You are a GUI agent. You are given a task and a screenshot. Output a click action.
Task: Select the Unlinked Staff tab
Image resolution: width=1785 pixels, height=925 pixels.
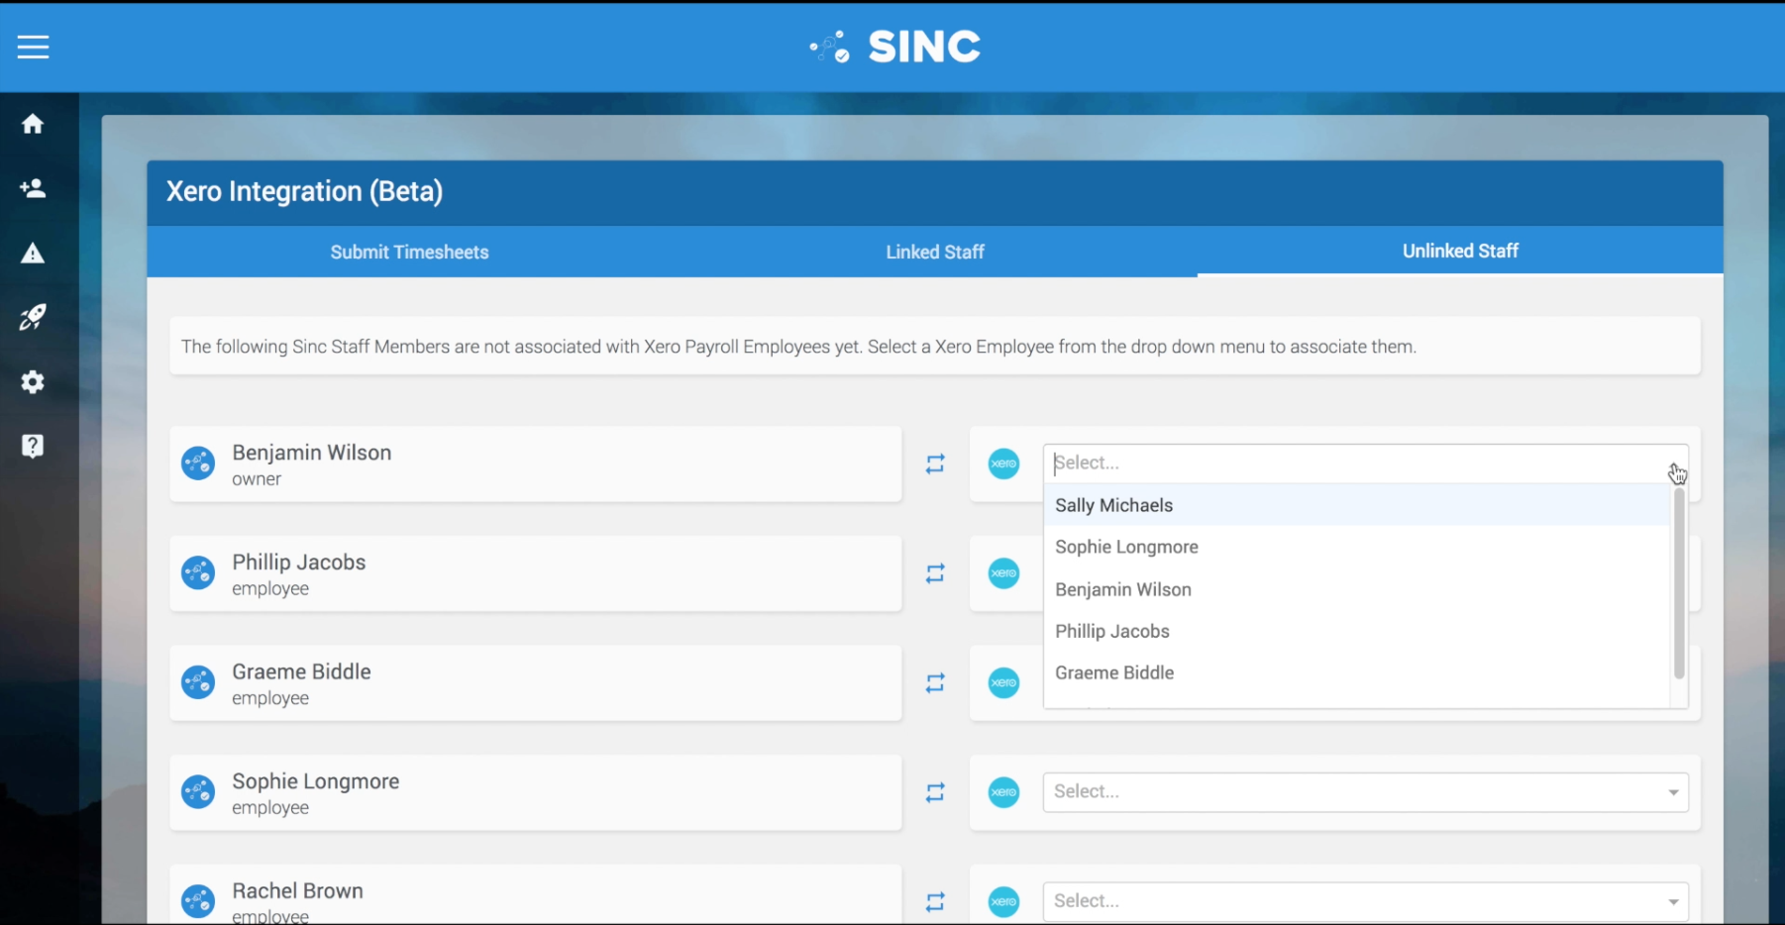pos(1460,252)
